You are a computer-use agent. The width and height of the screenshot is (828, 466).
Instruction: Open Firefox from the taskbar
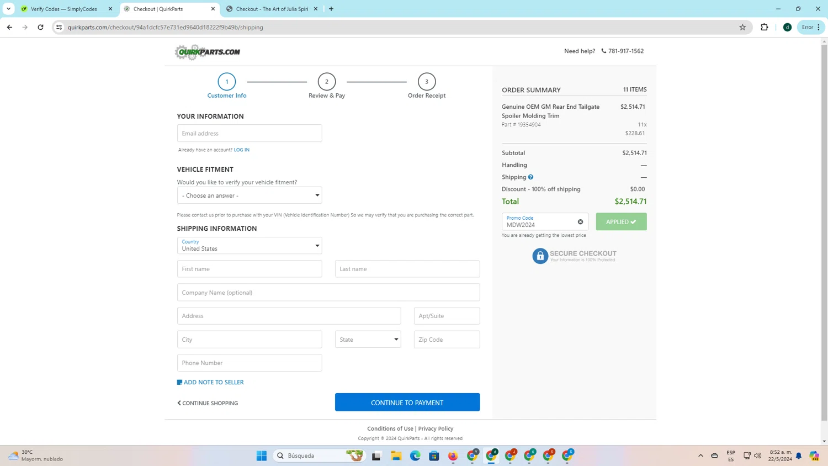453,456
